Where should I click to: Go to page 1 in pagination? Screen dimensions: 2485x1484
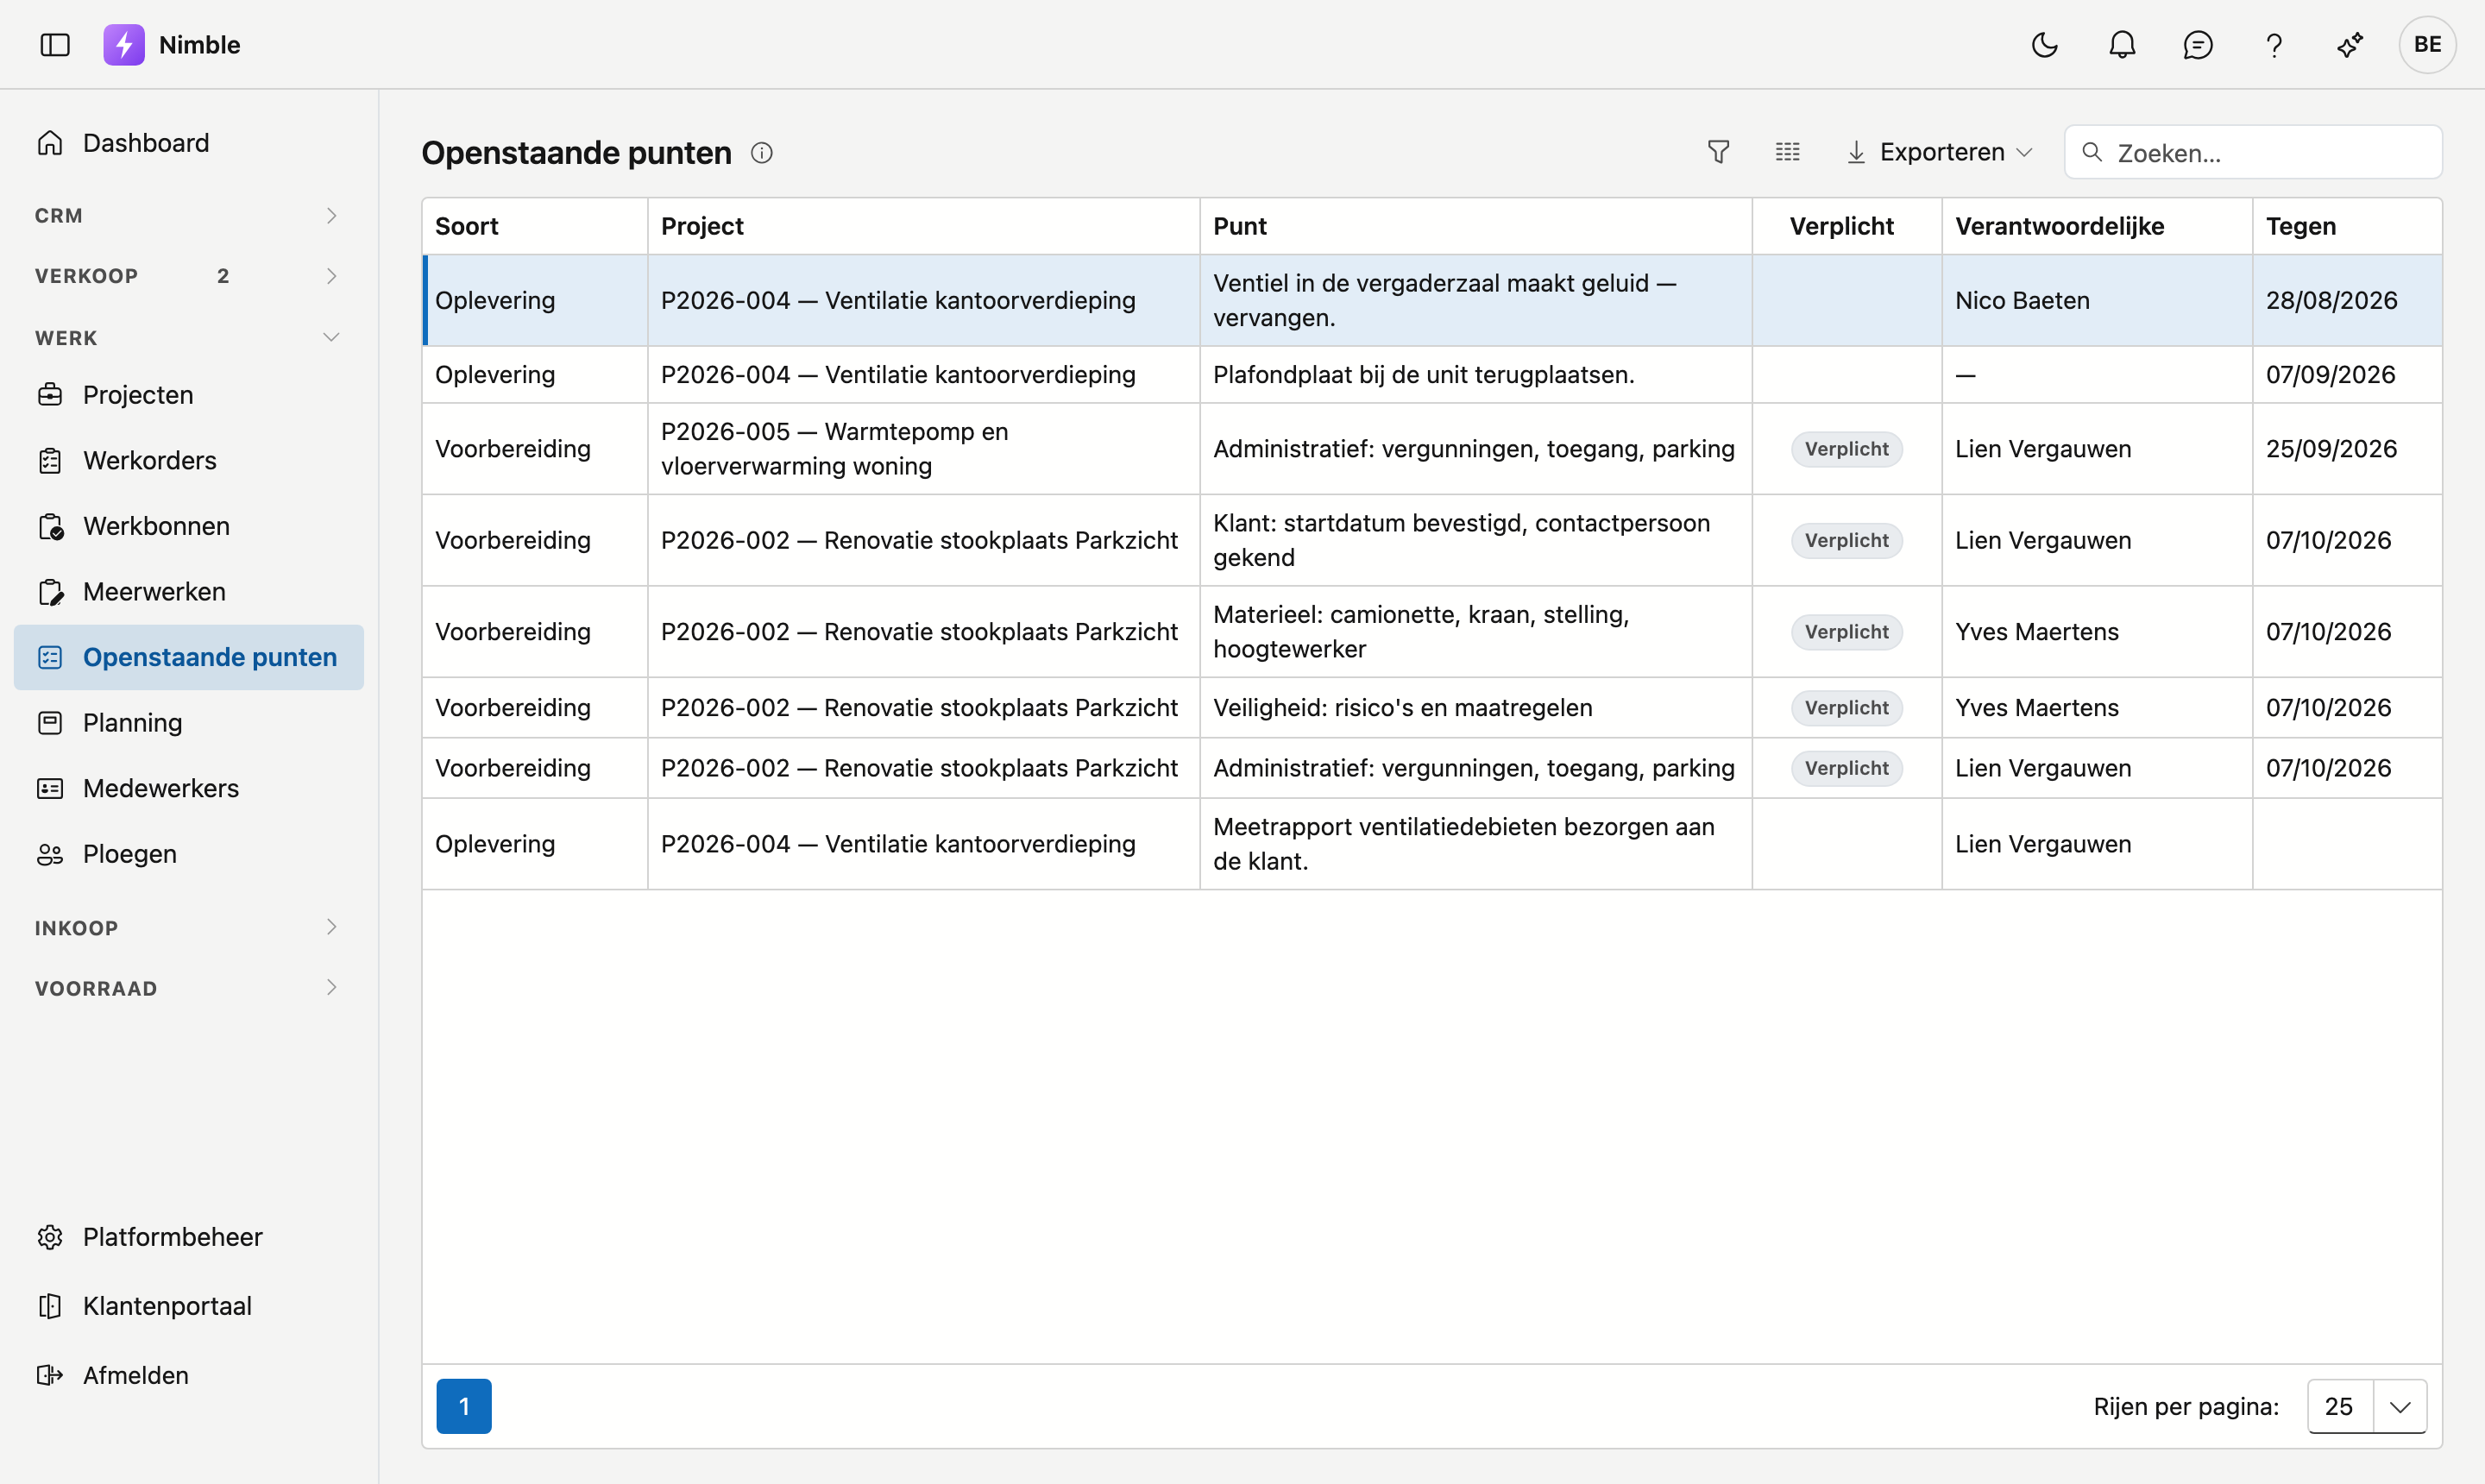pyautogui.click(x=464, y=1406)
